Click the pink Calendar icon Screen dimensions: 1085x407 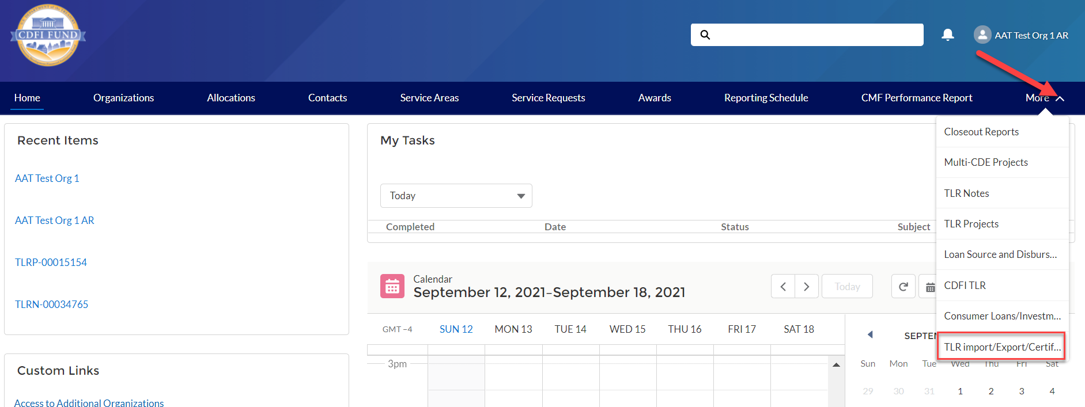pyautogui.click(x=392, y=286)
